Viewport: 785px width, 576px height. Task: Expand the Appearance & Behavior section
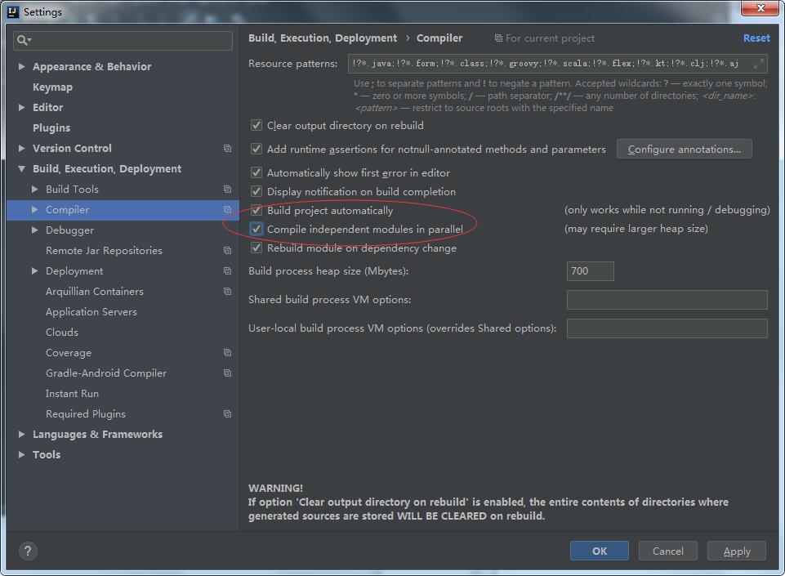21,67
